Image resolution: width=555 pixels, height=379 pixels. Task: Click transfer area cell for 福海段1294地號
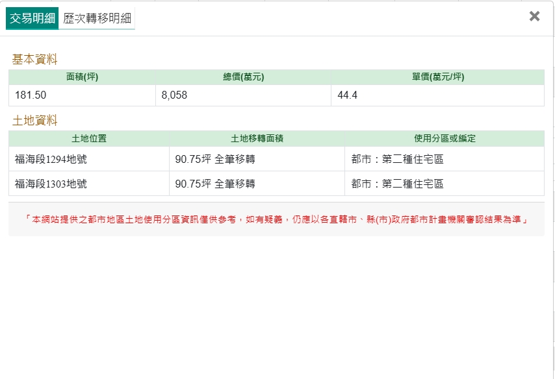pos(215,159)
